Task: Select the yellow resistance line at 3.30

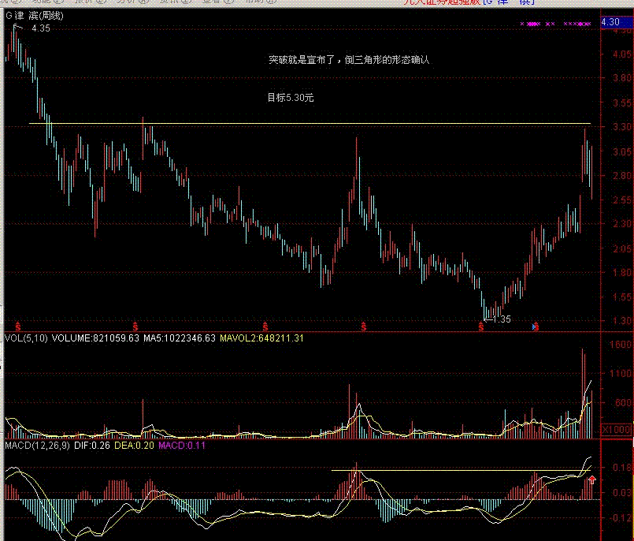Action: point(310,123)
